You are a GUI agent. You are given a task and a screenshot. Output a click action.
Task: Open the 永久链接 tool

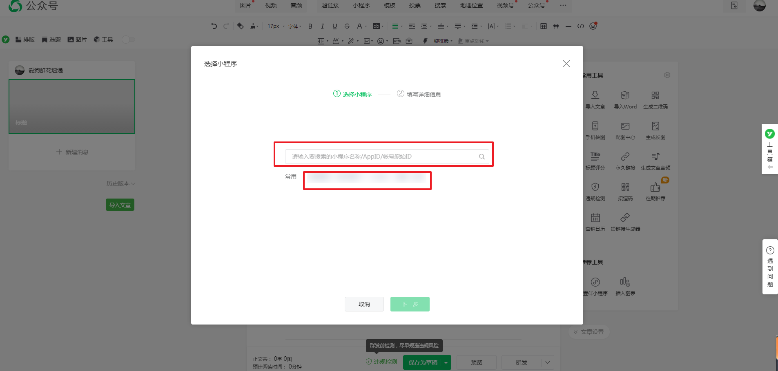[625, 161]
